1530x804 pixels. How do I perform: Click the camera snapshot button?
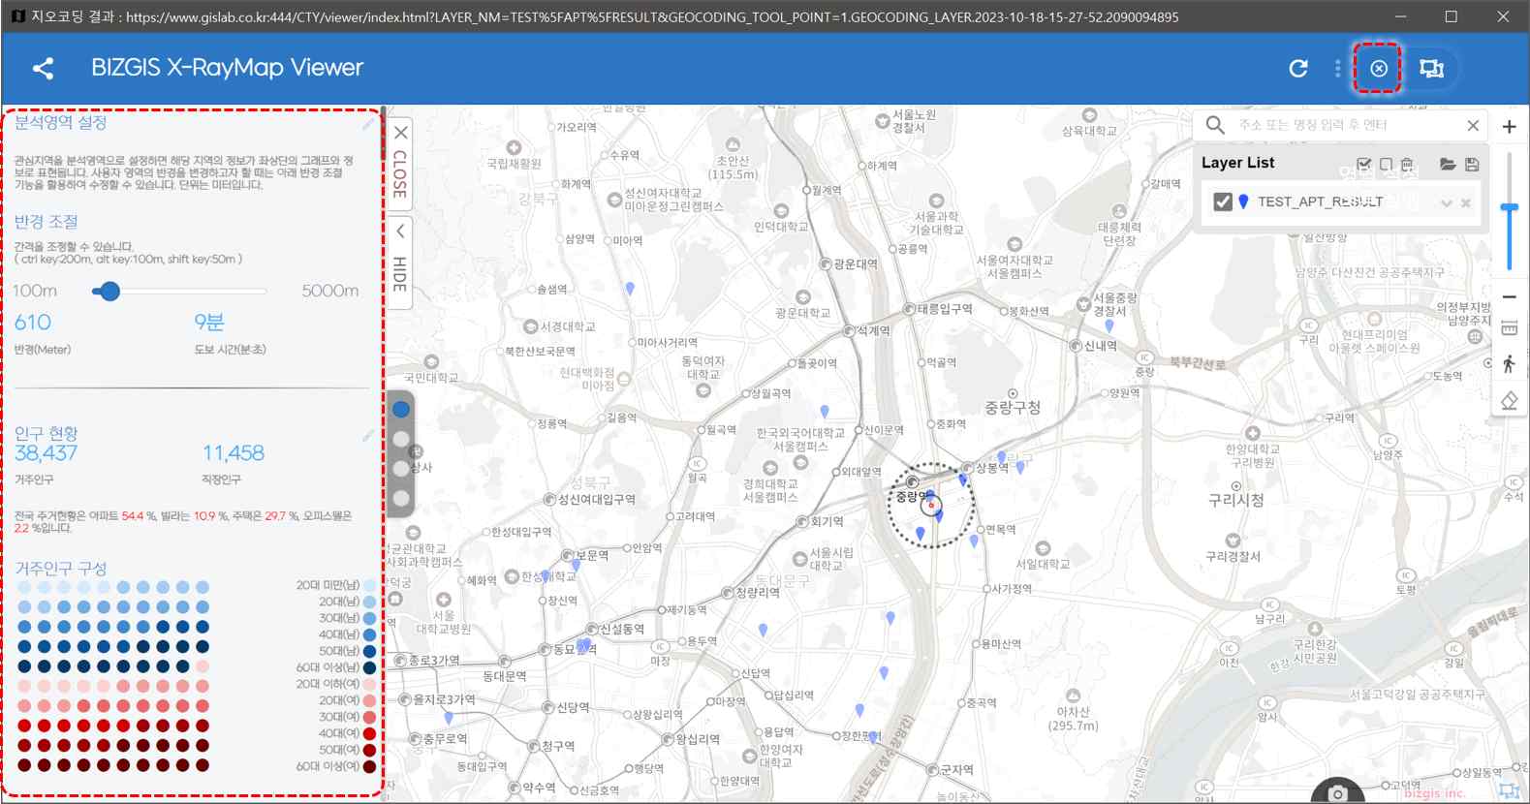[x=1337, y=793]
